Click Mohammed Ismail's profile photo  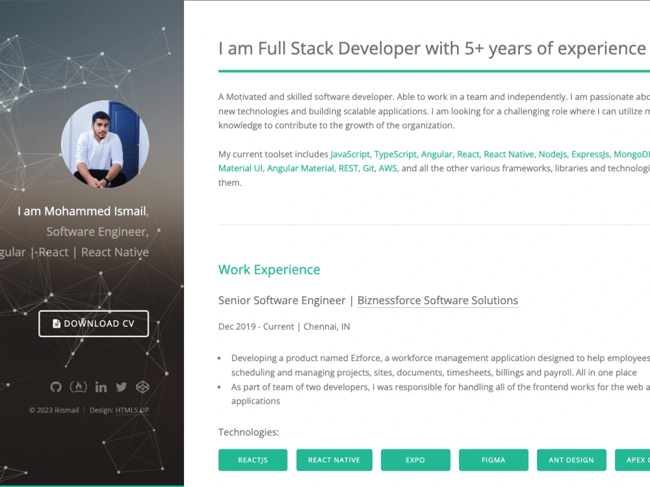point(105,144)
